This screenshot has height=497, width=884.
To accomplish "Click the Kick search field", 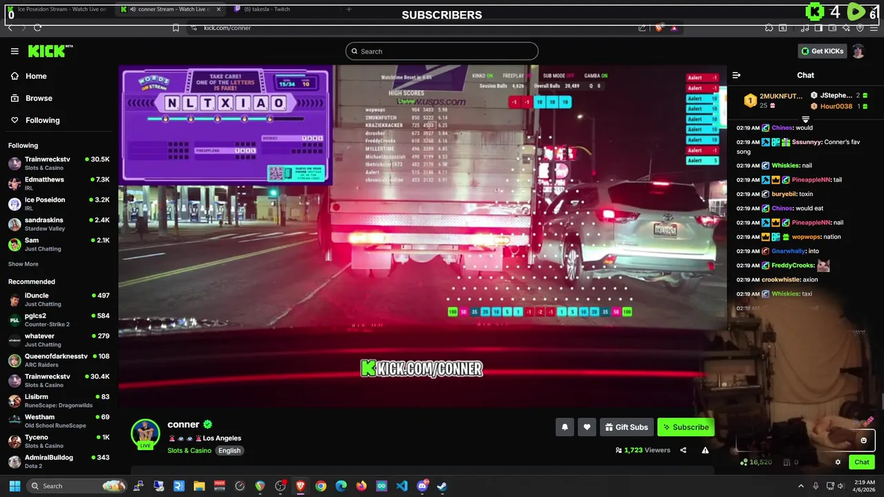I will [x=442, y=51].
